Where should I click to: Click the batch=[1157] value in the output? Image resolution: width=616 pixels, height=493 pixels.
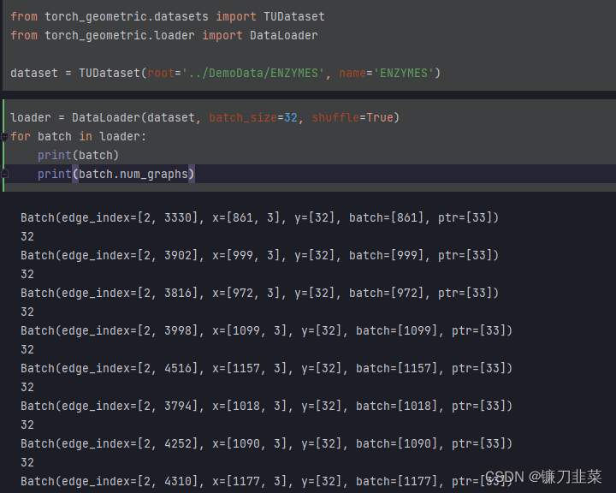[397, 368]
